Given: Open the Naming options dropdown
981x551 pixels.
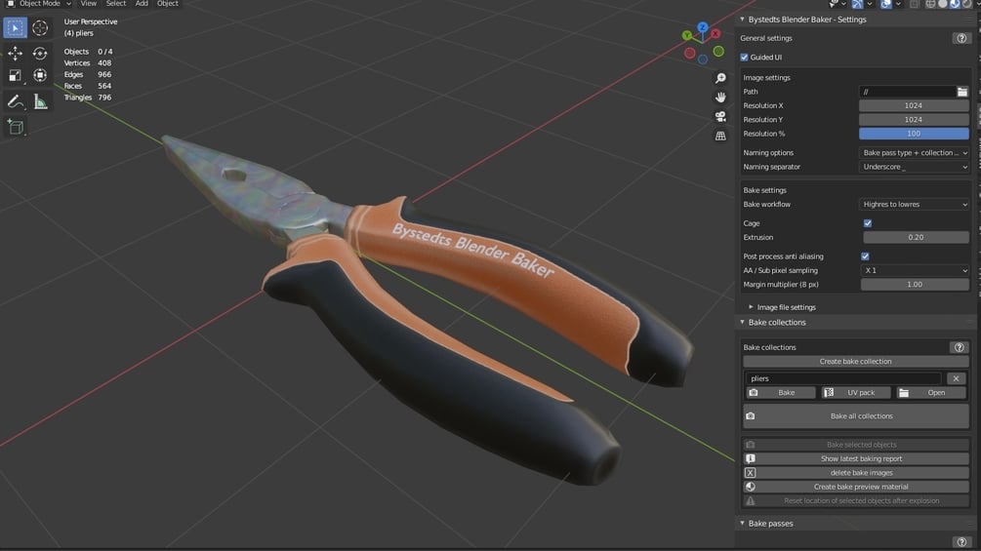Looking at the screenshot, I should coord(914,153).
